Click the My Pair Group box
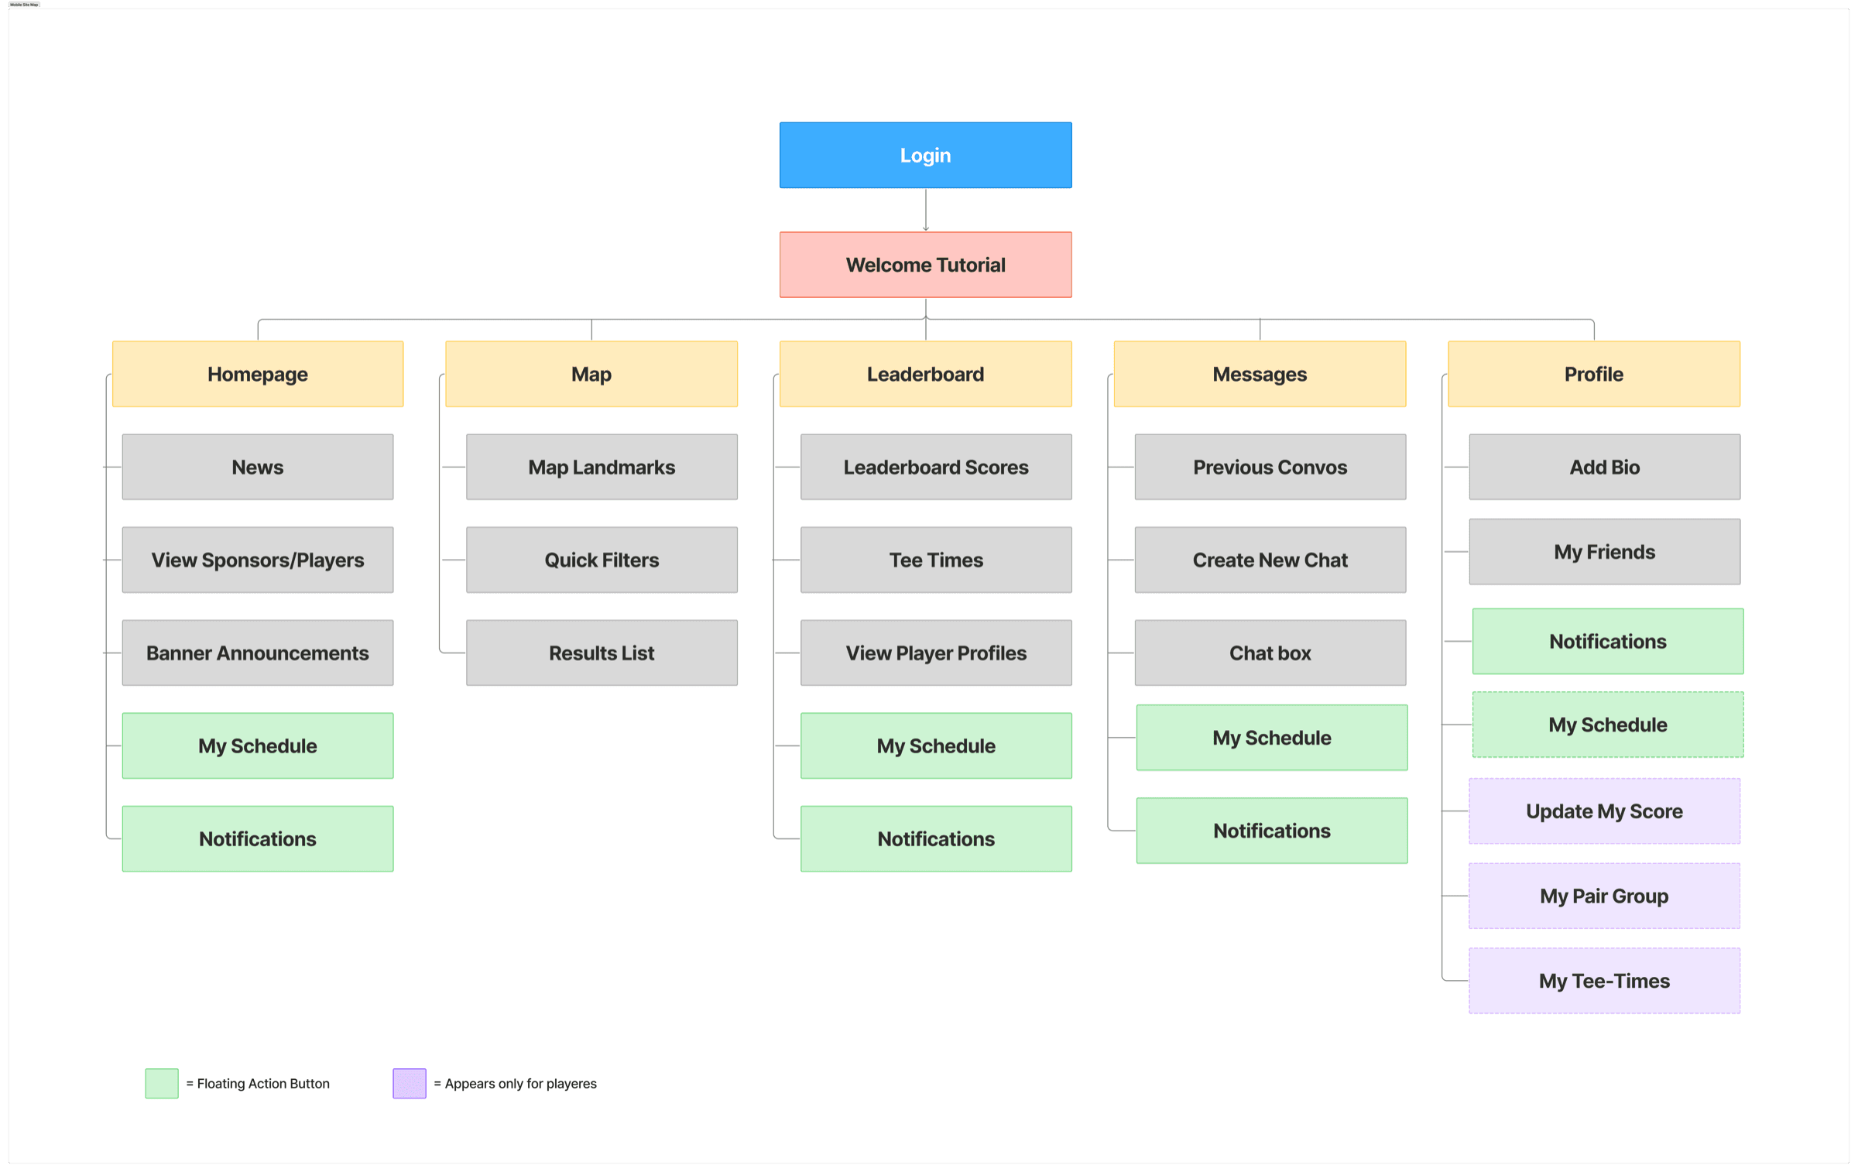Viewport: 1858px width, 1172px height. pos(1605,896)
